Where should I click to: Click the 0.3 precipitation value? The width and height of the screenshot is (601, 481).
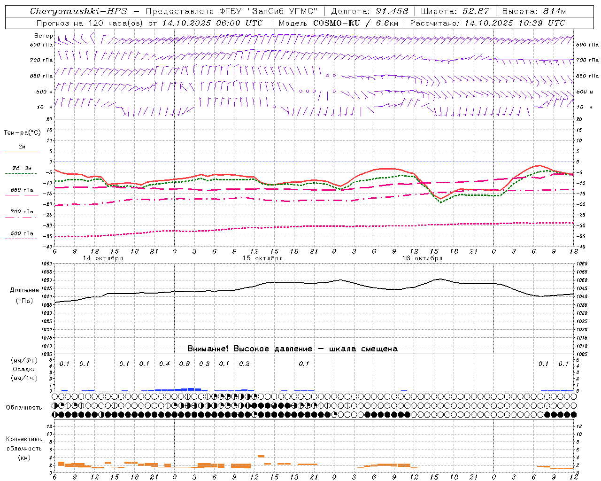pos(204,364)
